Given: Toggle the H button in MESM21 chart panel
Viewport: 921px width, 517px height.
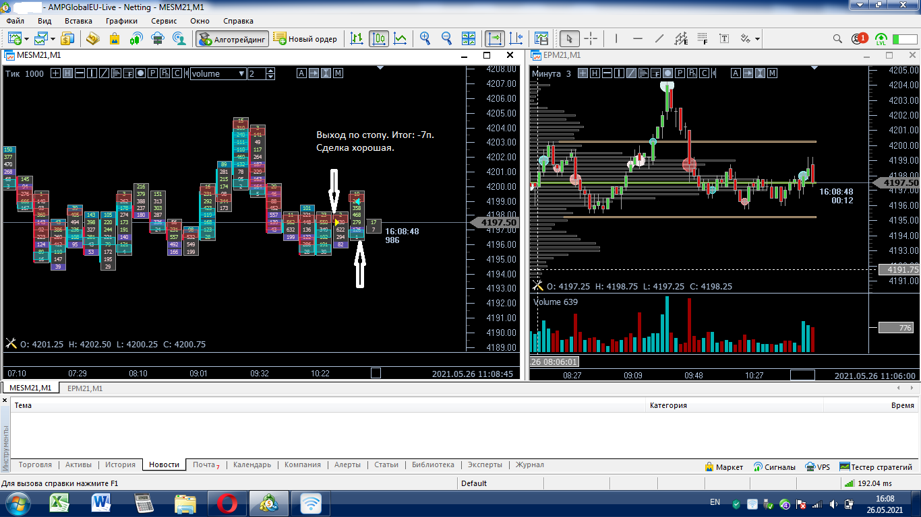Looking at the screenshot, I should 68,73.
